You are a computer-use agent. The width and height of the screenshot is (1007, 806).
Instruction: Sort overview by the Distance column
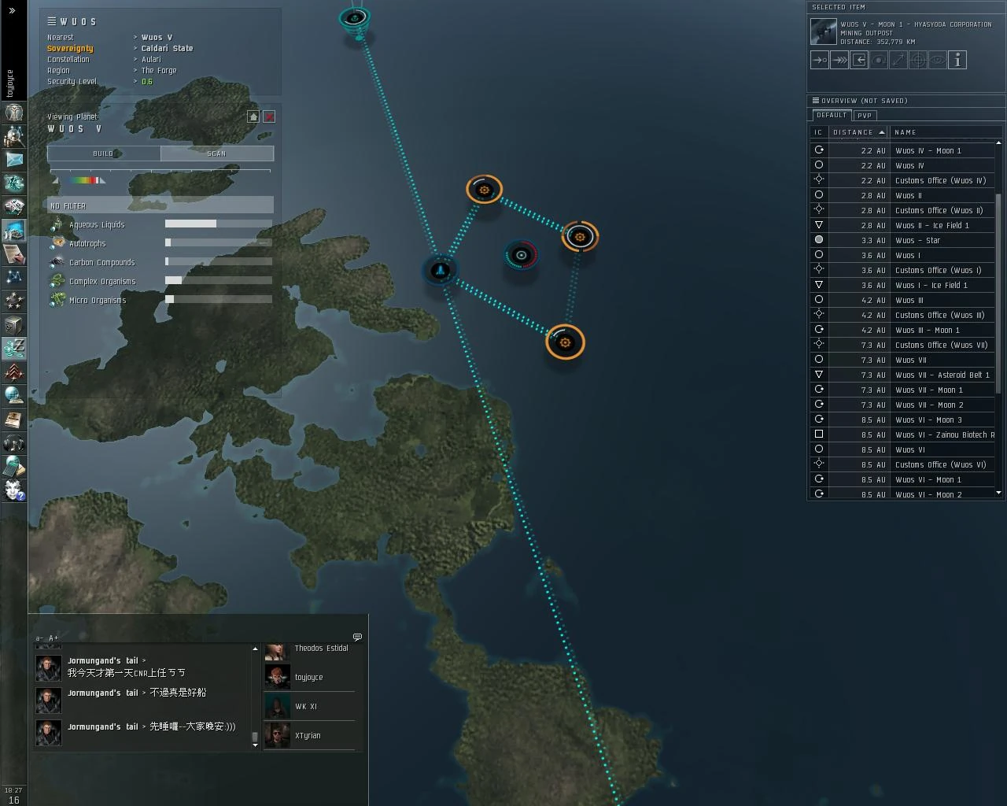858,132
